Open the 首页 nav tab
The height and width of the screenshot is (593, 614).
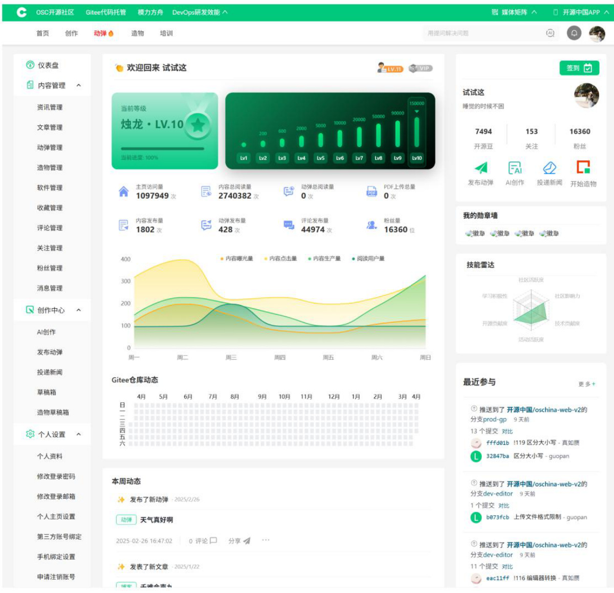42,33
